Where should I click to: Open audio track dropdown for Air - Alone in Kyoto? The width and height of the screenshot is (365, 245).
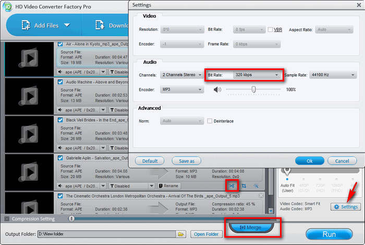pyautogui.click(x=103, y=72)
